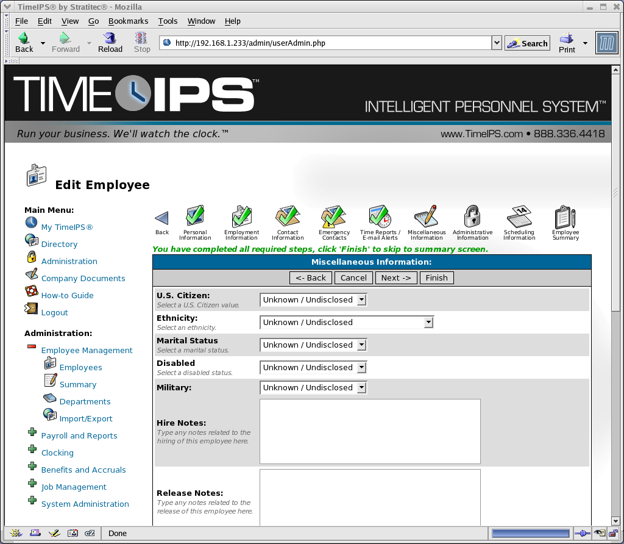Click the Cancel form button
The height and width of the screenshot is (544, 624).
(x=353, y=277)
